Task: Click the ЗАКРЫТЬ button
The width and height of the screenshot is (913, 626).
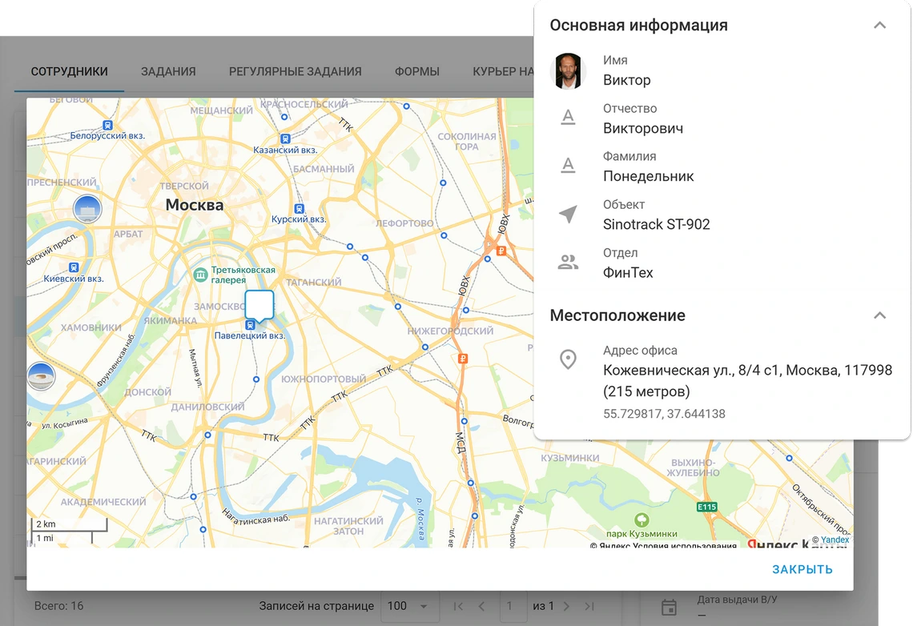Action: (802, 569)
